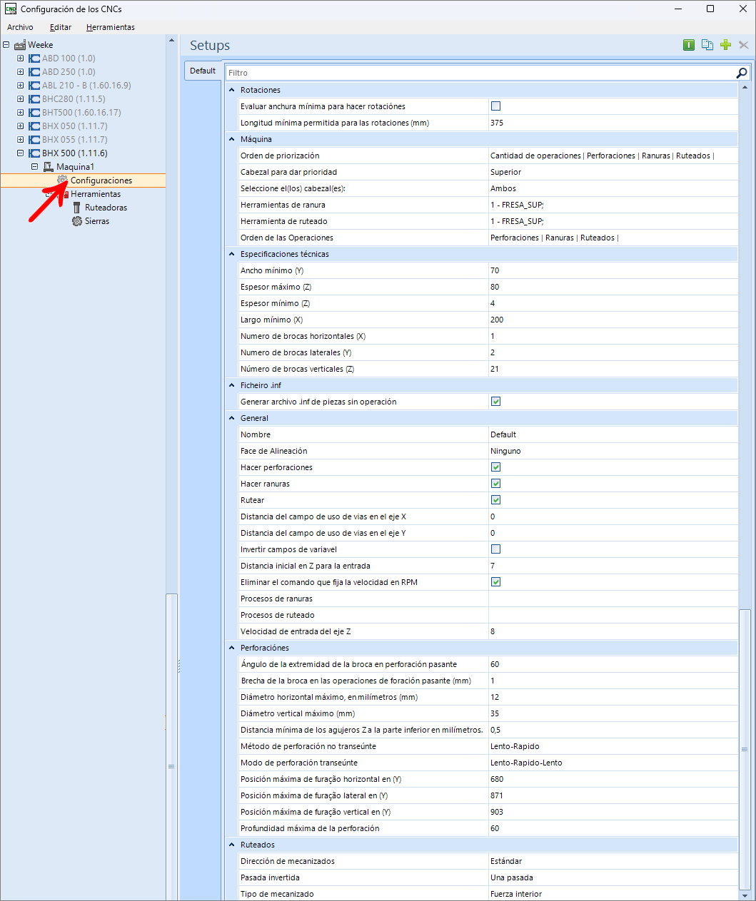Click Dirección de mecanizados value Estándar
The image size is (756, 901).
[x=613, y=861]
